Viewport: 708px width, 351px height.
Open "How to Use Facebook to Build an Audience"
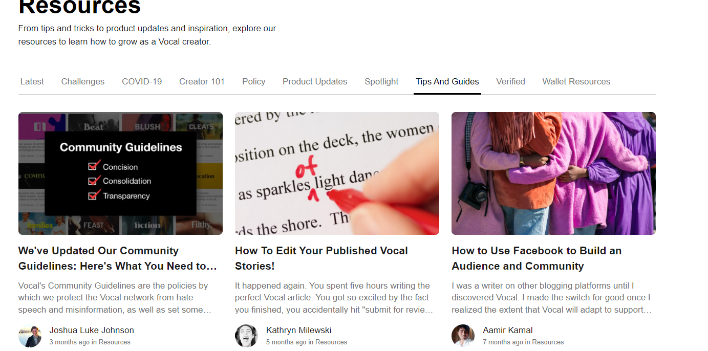[x=537, y=258]
